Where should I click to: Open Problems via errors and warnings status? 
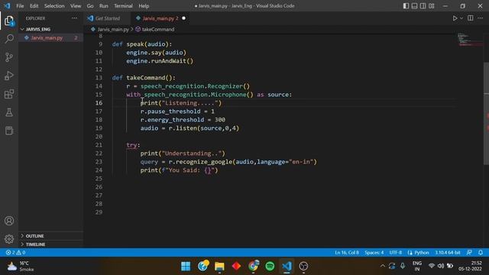click(x=15, y=253)
